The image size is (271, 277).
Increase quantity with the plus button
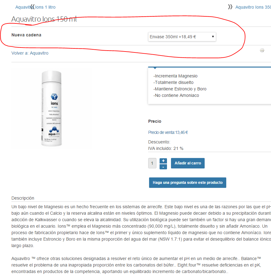[x=163, y=161]
